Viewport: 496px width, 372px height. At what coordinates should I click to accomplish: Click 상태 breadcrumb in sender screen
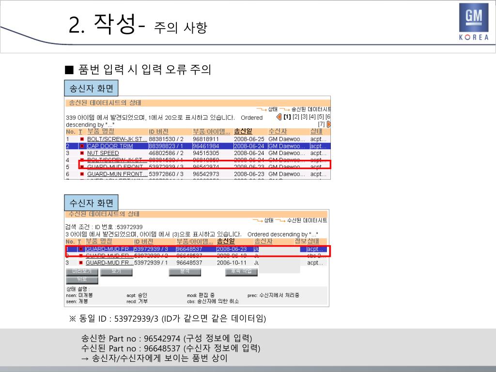tap(273, 109)
